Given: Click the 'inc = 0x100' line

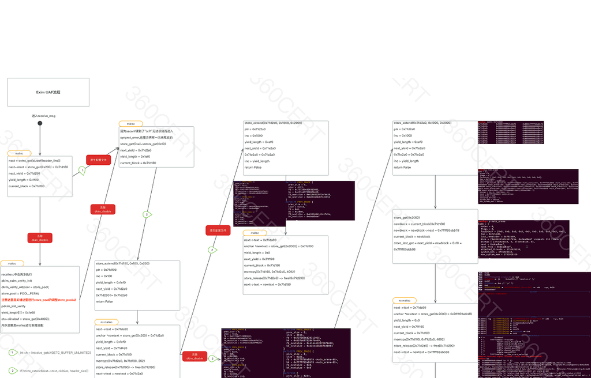Looking at the screenshot, I should tap(104, 276).
